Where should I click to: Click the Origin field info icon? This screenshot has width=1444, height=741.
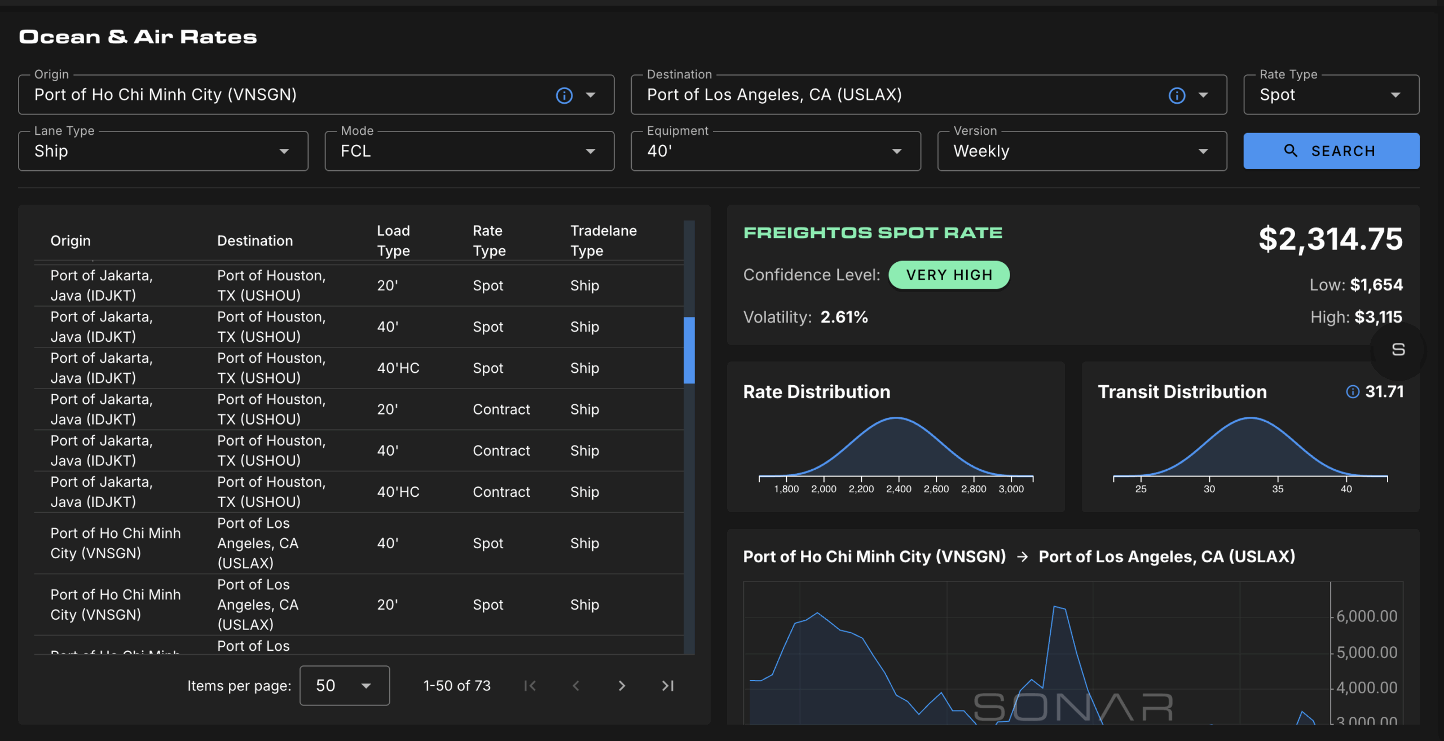click(x=564, y=95)
